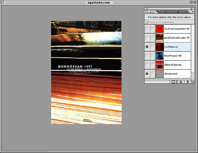
Task: Click the trash can delete icon
Action: (188, 82)
